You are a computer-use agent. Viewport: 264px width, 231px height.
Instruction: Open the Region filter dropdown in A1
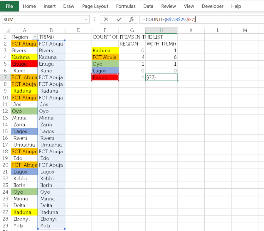coord(35,37)
